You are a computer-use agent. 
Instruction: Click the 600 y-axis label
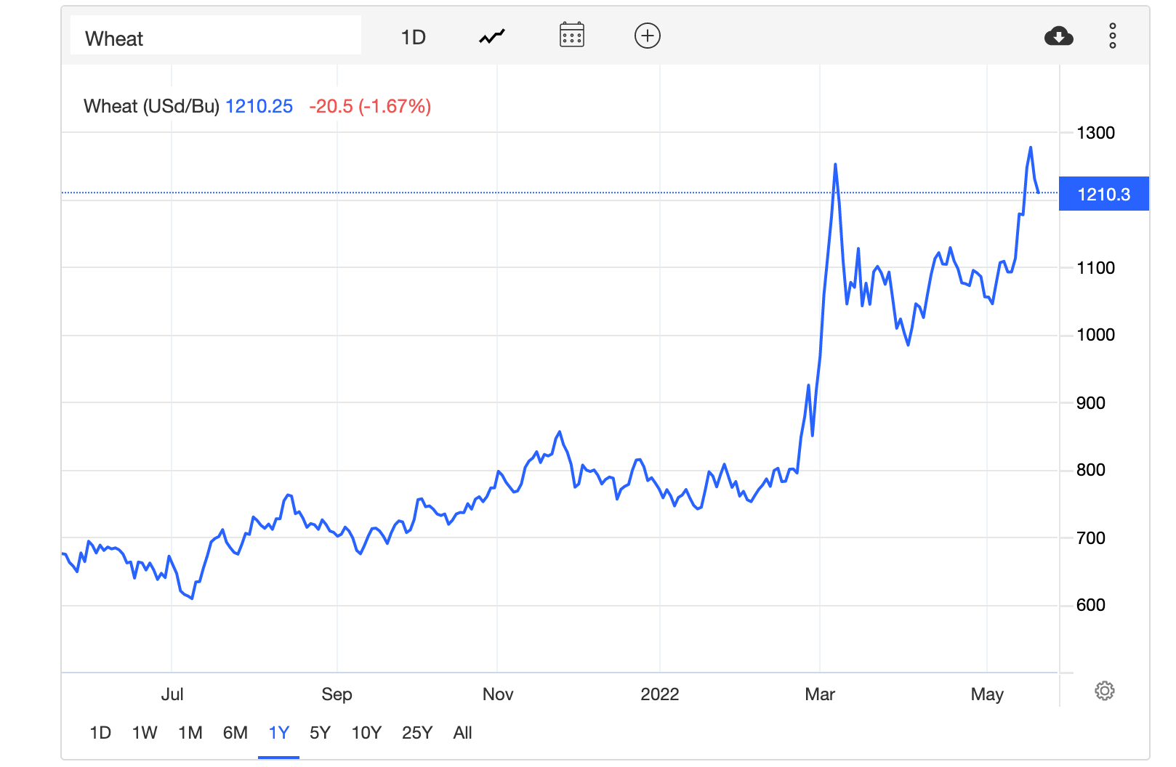click(1090, 605)
